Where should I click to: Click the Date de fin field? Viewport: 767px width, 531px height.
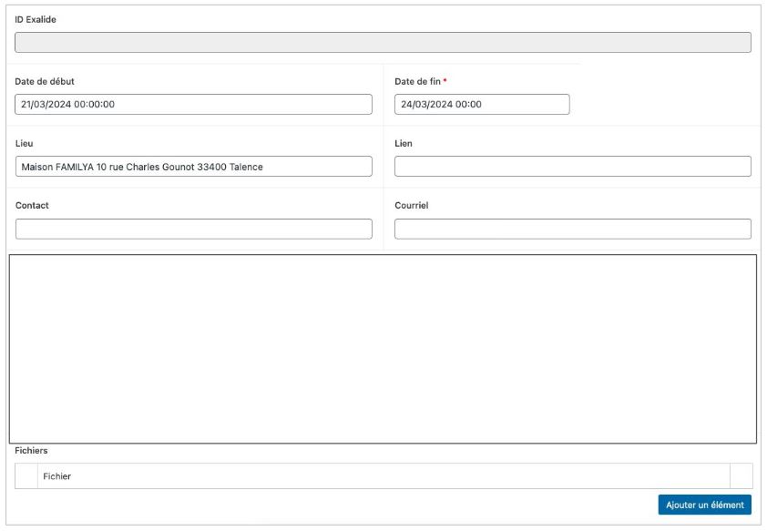481,105
